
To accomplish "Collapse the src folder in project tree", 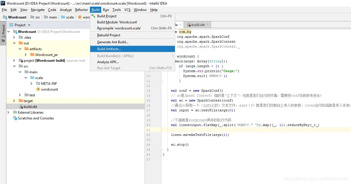I will click(x=14, y=66).
